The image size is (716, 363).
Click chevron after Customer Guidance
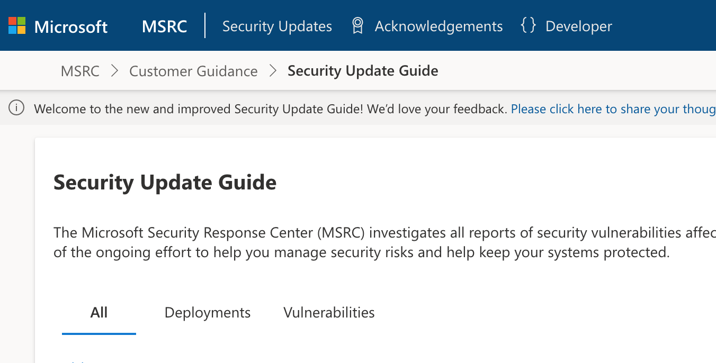click(x=273, y=71)
